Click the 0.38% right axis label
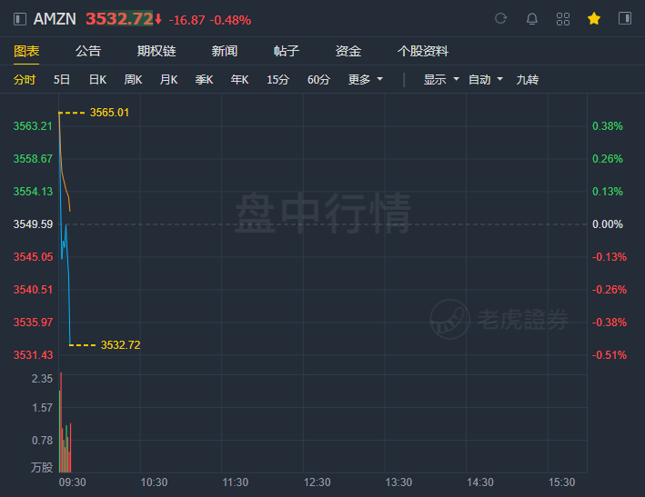Image resolution: width=645 pixels, height=497 pixels. 608,126
